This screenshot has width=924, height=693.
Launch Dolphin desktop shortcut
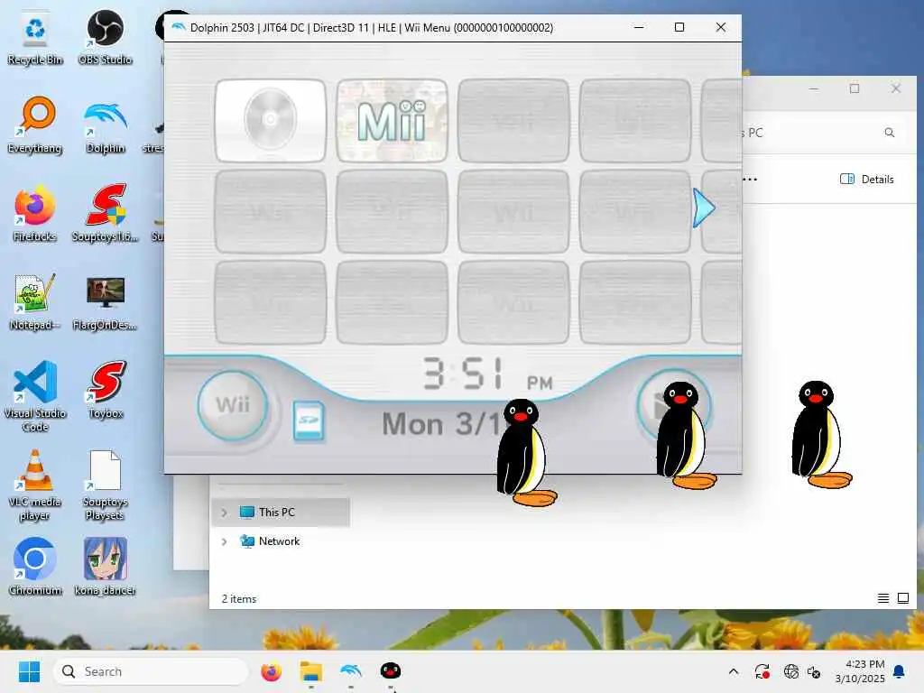(x=105, y=125)
